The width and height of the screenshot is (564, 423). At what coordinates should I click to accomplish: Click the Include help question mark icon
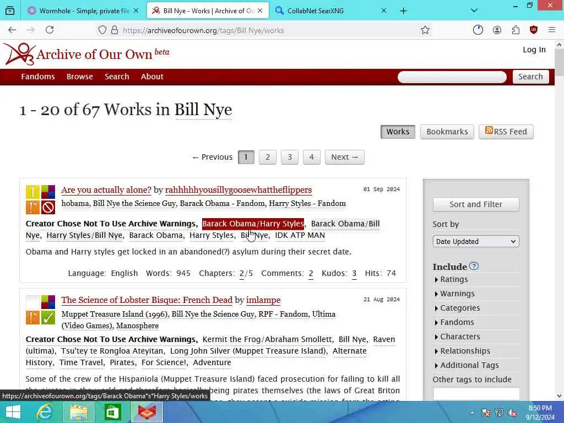tap(474, 266)
